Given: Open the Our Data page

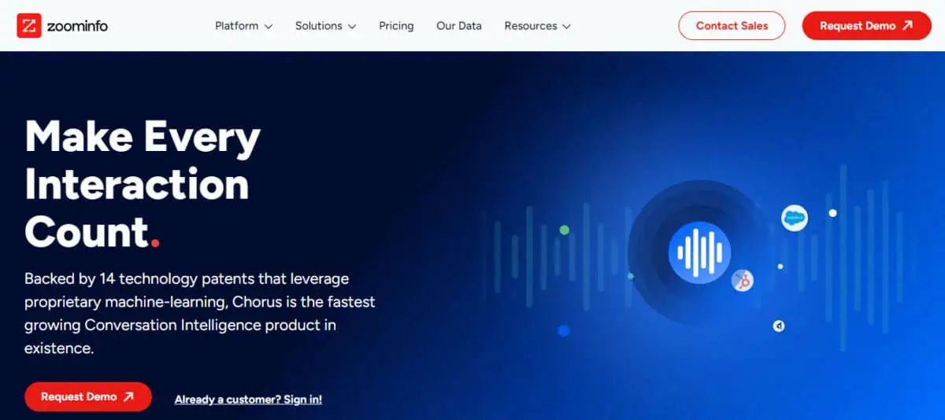Looking at the screenshot, I should (x=459, y=26).
